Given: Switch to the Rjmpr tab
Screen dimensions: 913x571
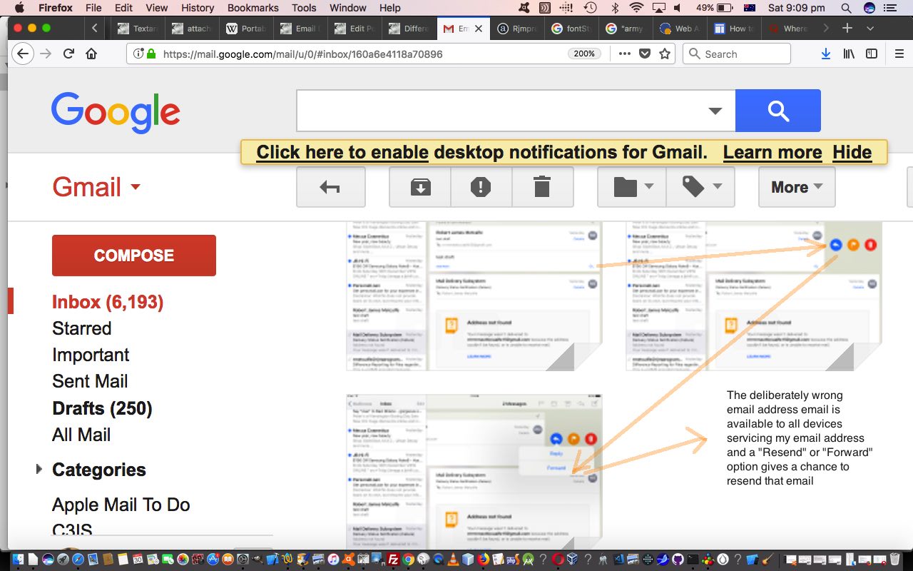Looking at the screenshot, I should coord(518,29).
